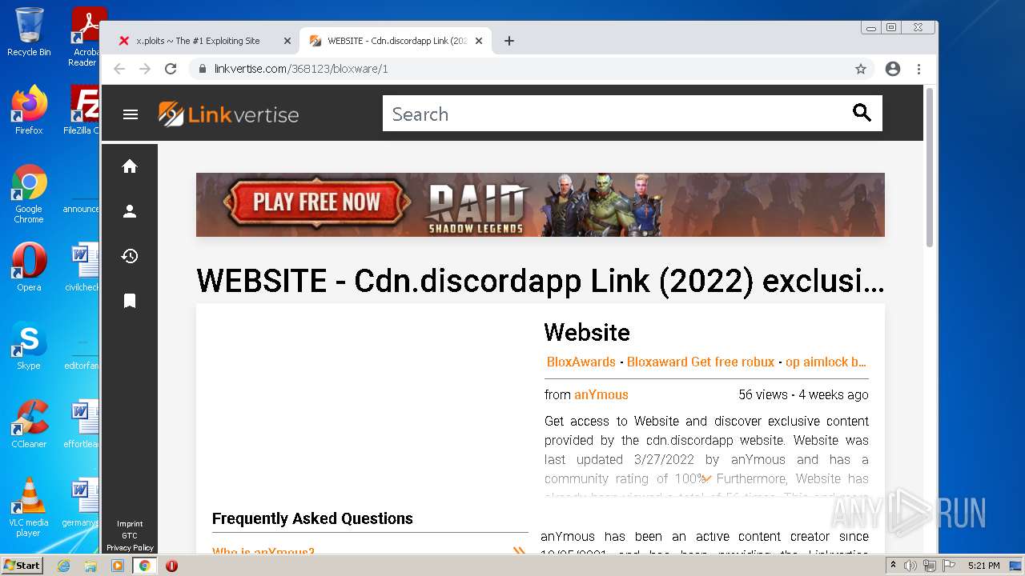The image size is (1025, 576).
Task: Open the Chrome profile avatar menu
Action: point(893,69)
